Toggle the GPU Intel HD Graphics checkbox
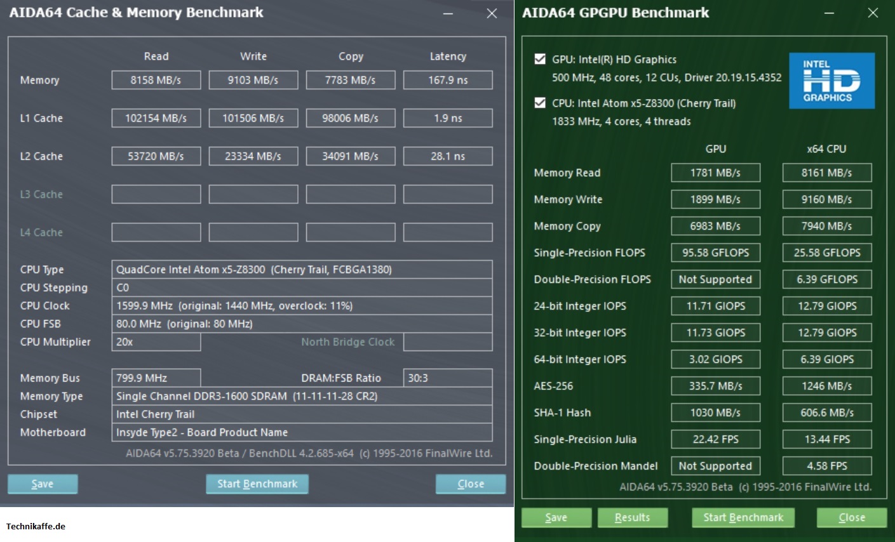Image resolution: width=895 pixels, height=542 pixels. tap(540, 59)
